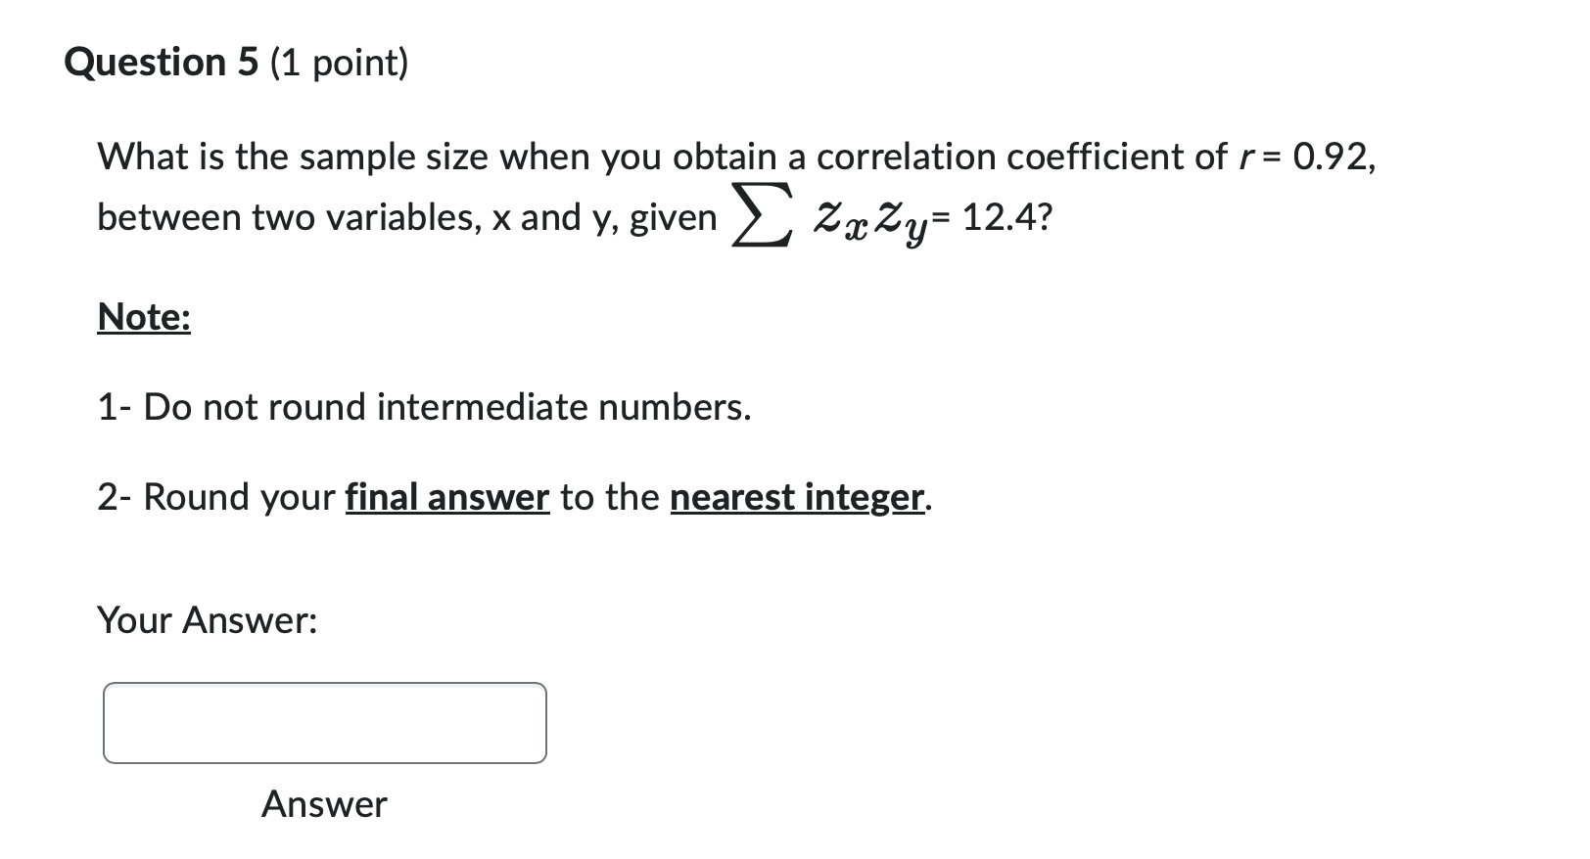Click the word given before the summation symbol
This screenshot has width=1590, height=859.
point(678,216)
